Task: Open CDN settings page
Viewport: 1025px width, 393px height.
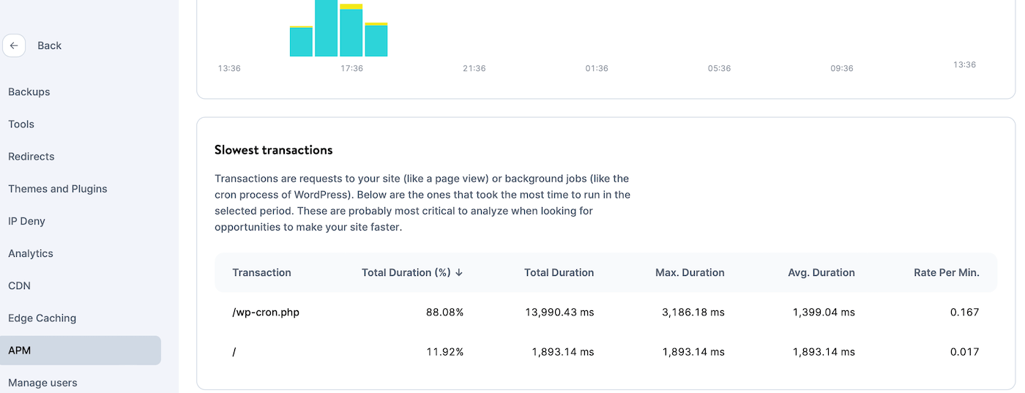Action: 19,285
